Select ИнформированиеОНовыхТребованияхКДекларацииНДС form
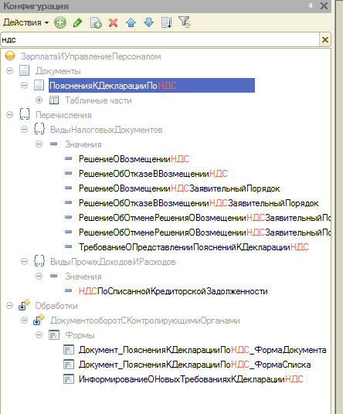 (x=191, y=379)
